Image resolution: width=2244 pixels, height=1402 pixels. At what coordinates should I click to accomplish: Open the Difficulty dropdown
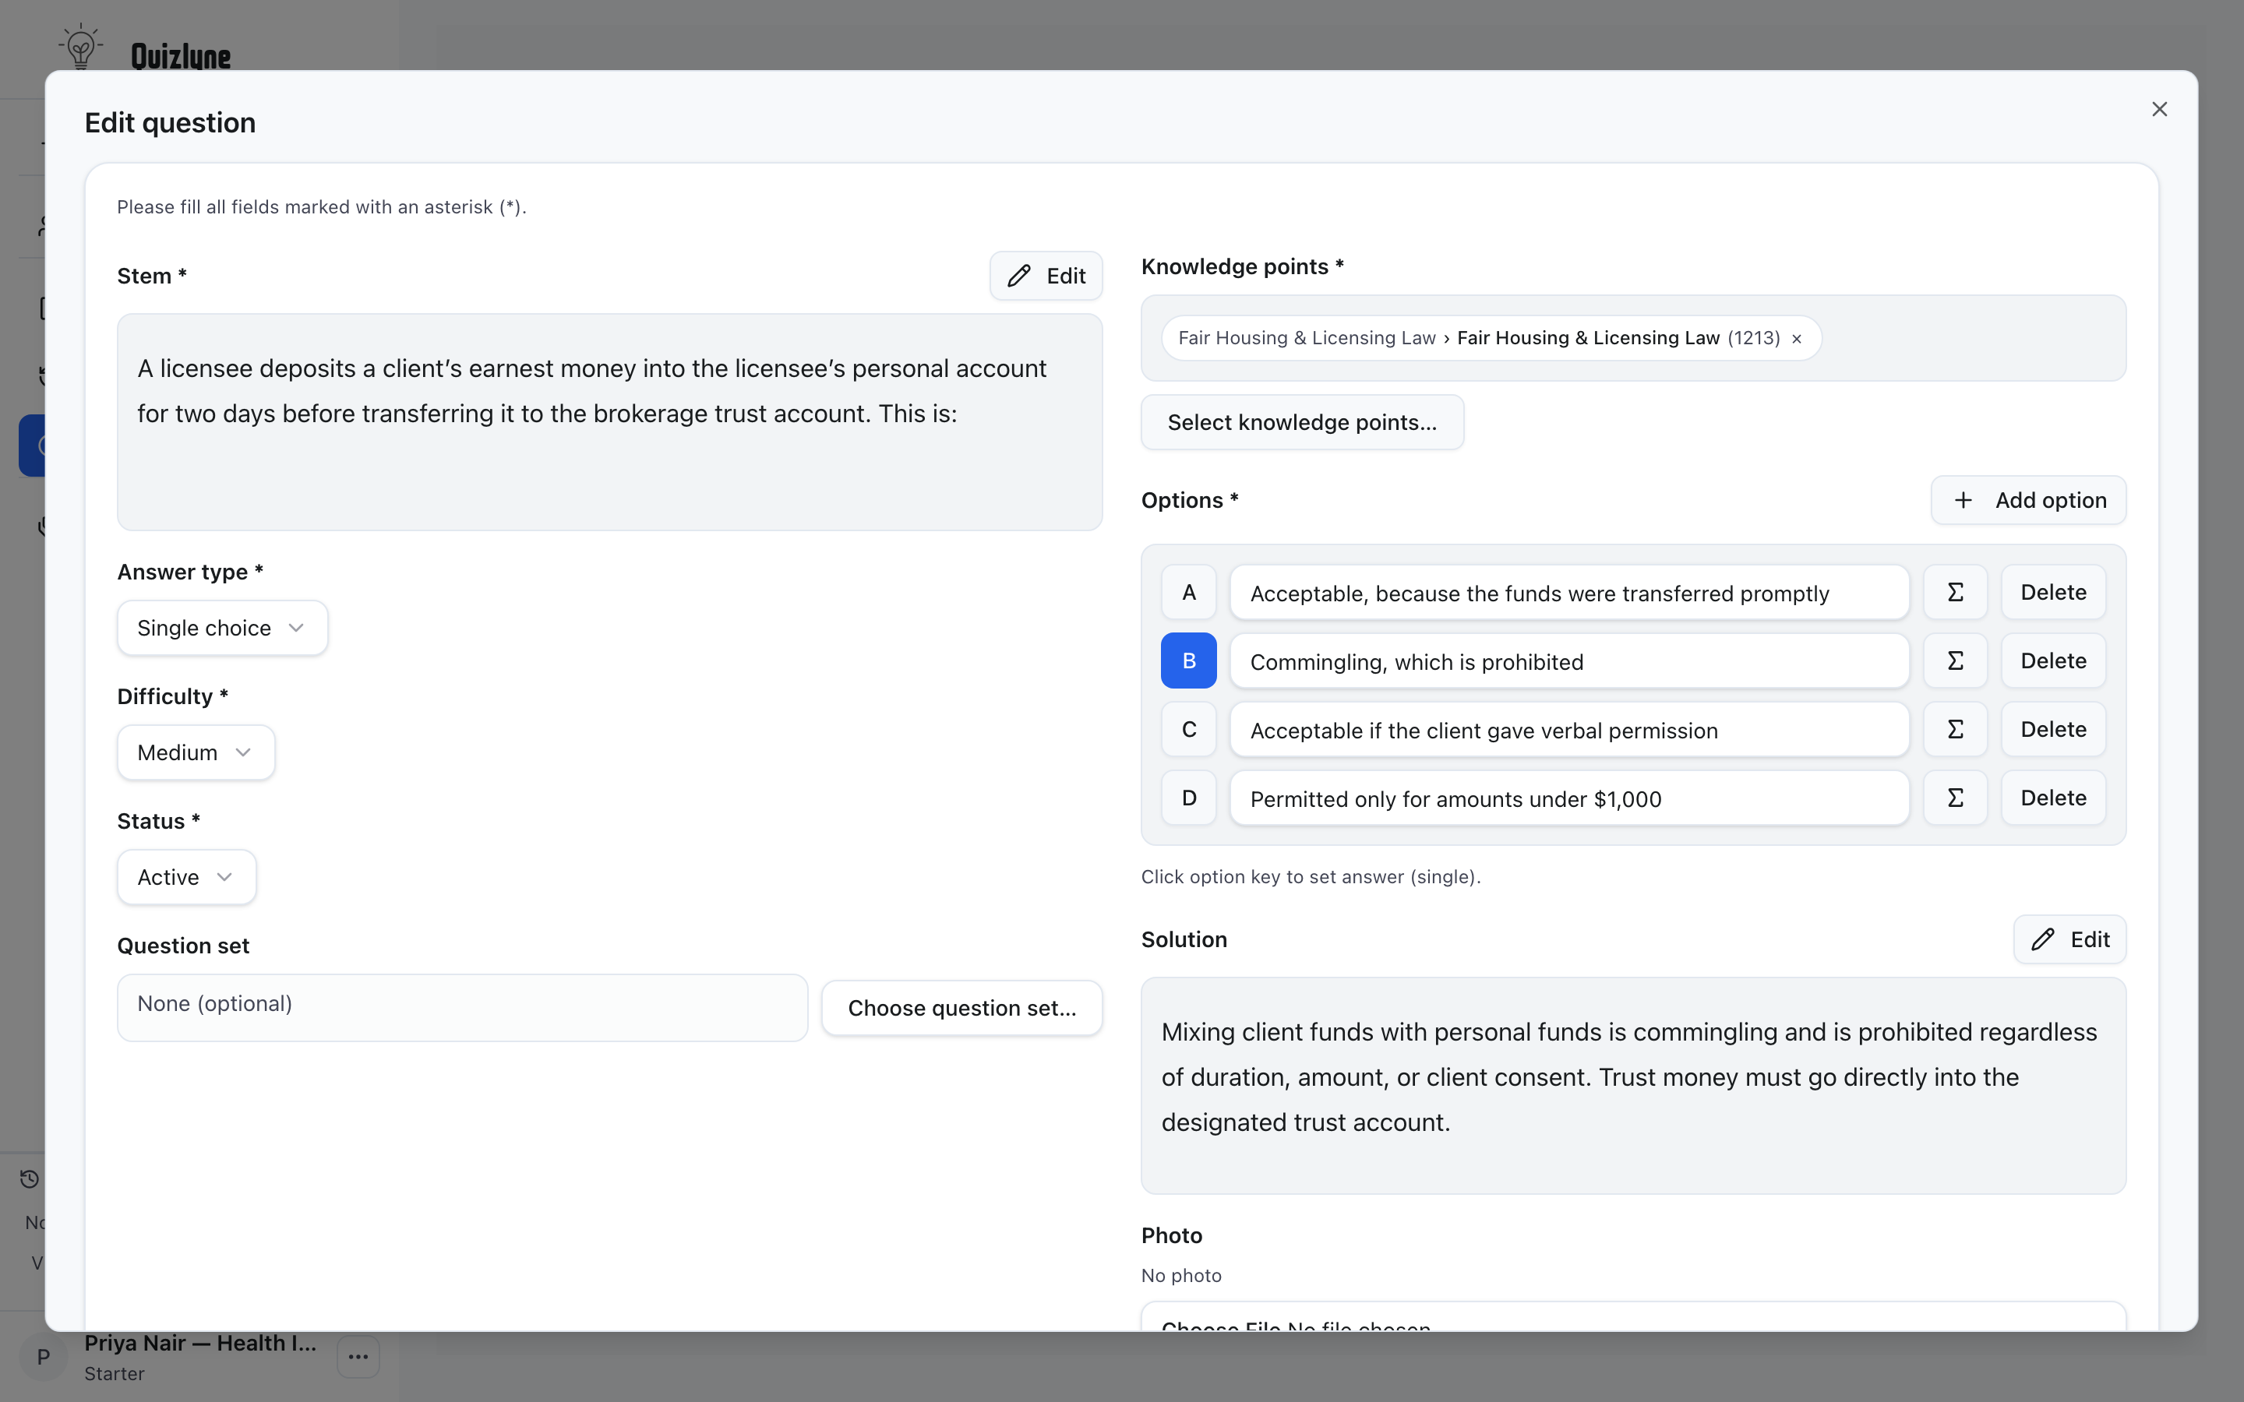tap(196, 752)
